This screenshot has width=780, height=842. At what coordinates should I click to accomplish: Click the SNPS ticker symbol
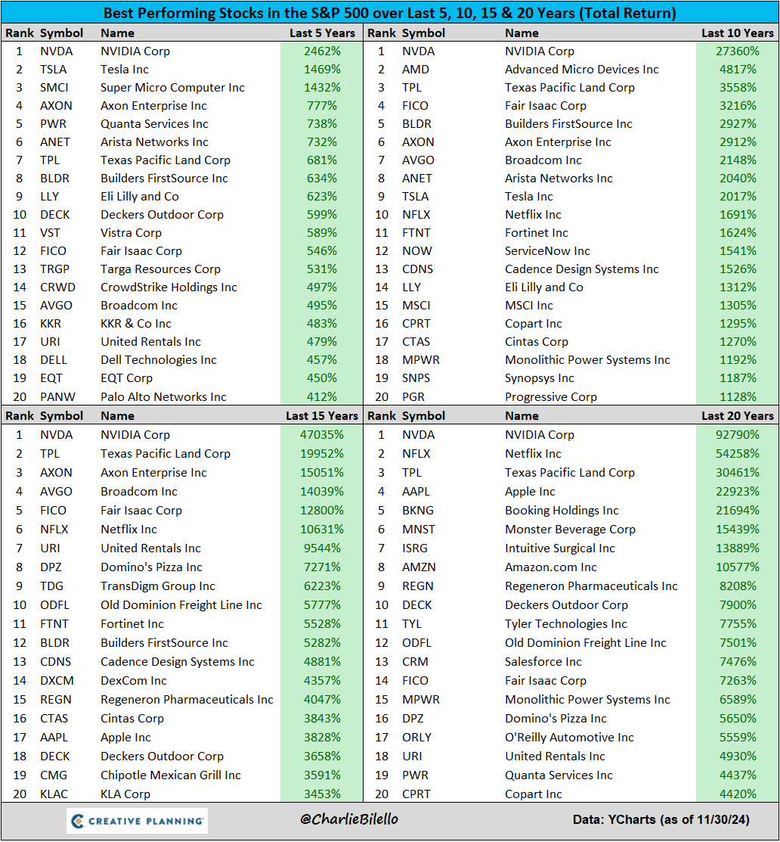(x=416, y=378)
